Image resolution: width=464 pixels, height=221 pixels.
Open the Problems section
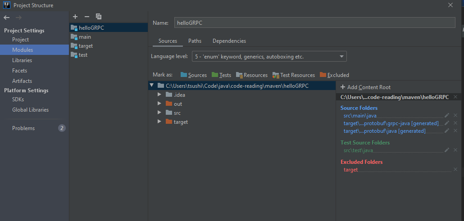coord(23,128)
